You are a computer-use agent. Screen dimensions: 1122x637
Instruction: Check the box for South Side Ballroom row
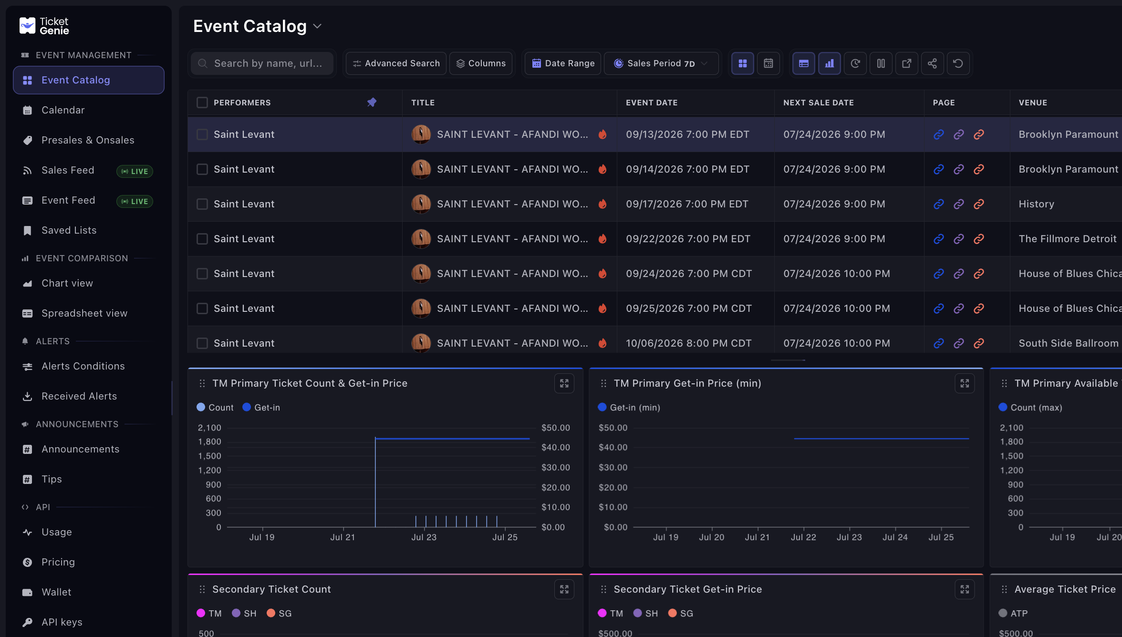point(202,343)
